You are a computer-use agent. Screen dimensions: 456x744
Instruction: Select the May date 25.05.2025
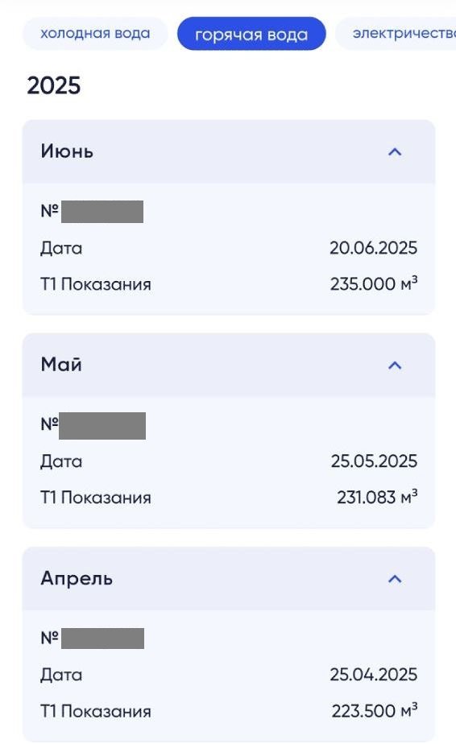tap(374, 461)
